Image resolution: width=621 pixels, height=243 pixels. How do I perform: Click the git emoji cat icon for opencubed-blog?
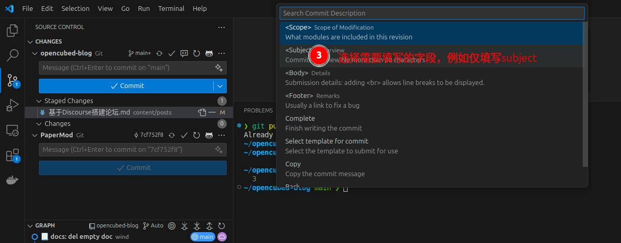(x=209, y=53)
